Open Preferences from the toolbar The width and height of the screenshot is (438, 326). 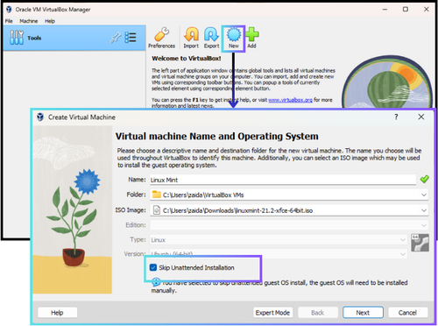pos(161,39)
